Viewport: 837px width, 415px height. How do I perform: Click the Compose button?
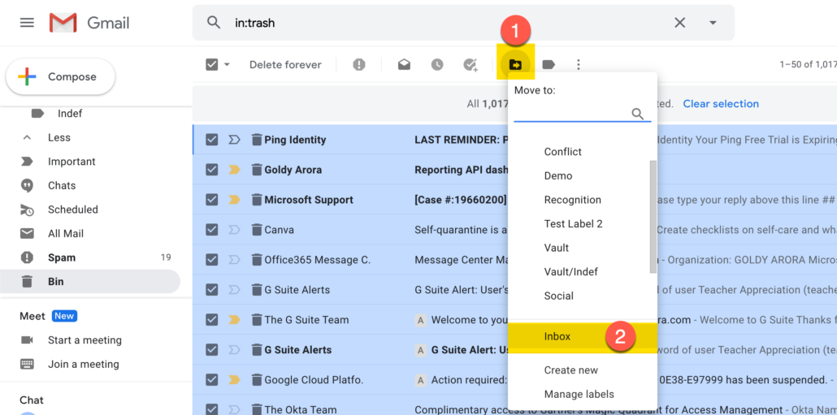pyautogui.click(x=60, y=77)
